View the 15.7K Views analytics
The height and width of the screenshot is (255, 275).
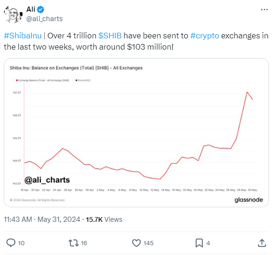tap(104, 219)
